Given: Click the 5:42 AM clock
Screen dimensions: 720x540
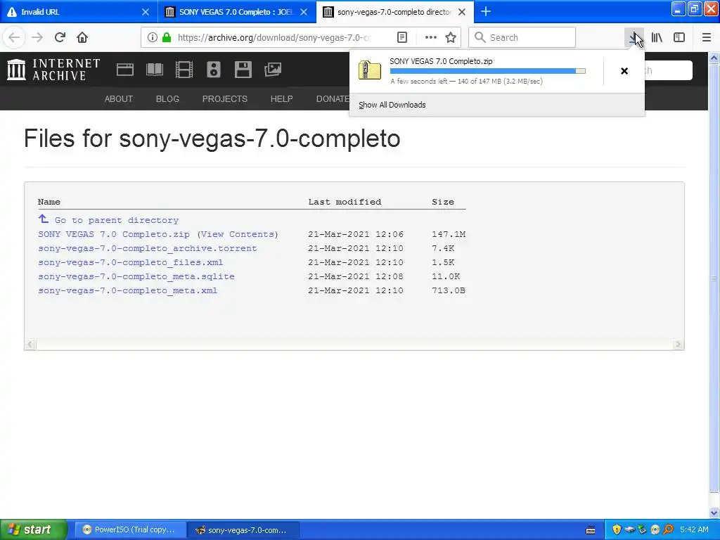Looking at the screenshot, I should pyautogui.click(x=694, y=530).
